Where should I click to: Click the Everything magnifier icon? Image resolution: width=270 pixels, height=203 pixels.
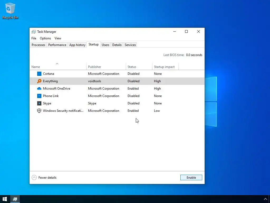(39, 81)
